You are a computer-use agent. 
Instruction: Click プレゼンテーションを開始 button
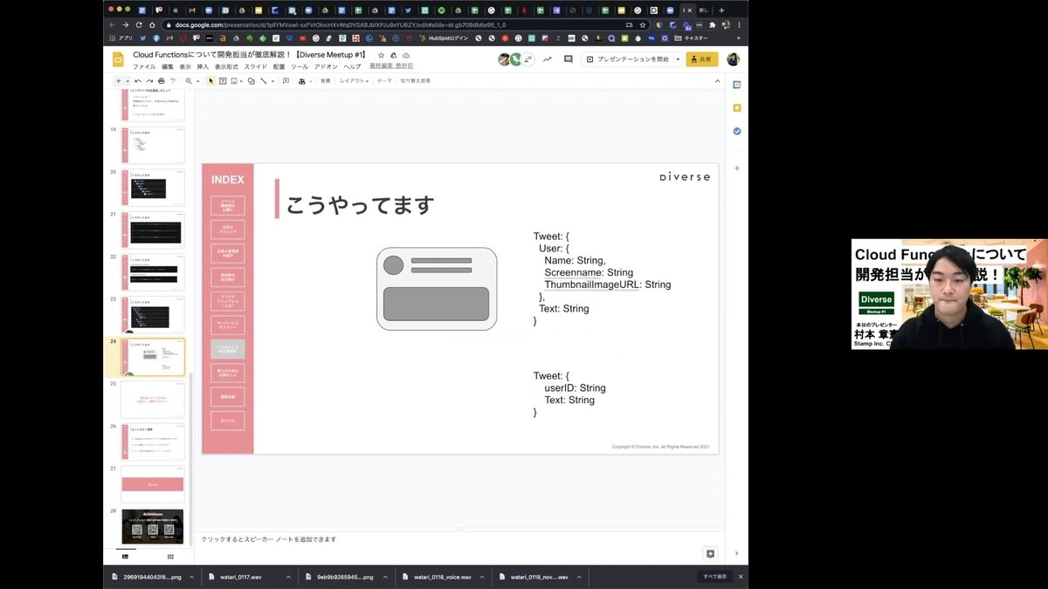(627, 59)
